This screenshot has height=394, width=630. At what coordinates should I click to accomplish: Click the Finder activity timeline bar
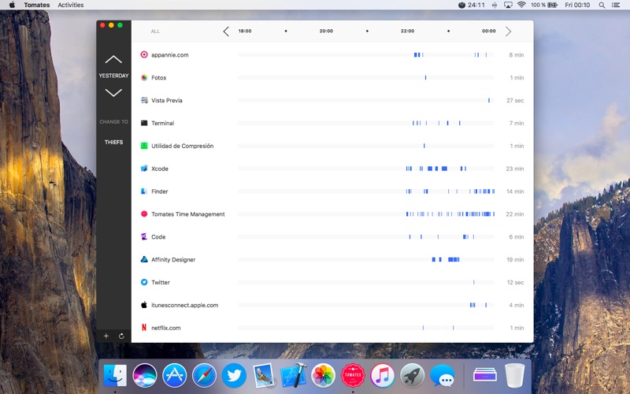(366, 191)
